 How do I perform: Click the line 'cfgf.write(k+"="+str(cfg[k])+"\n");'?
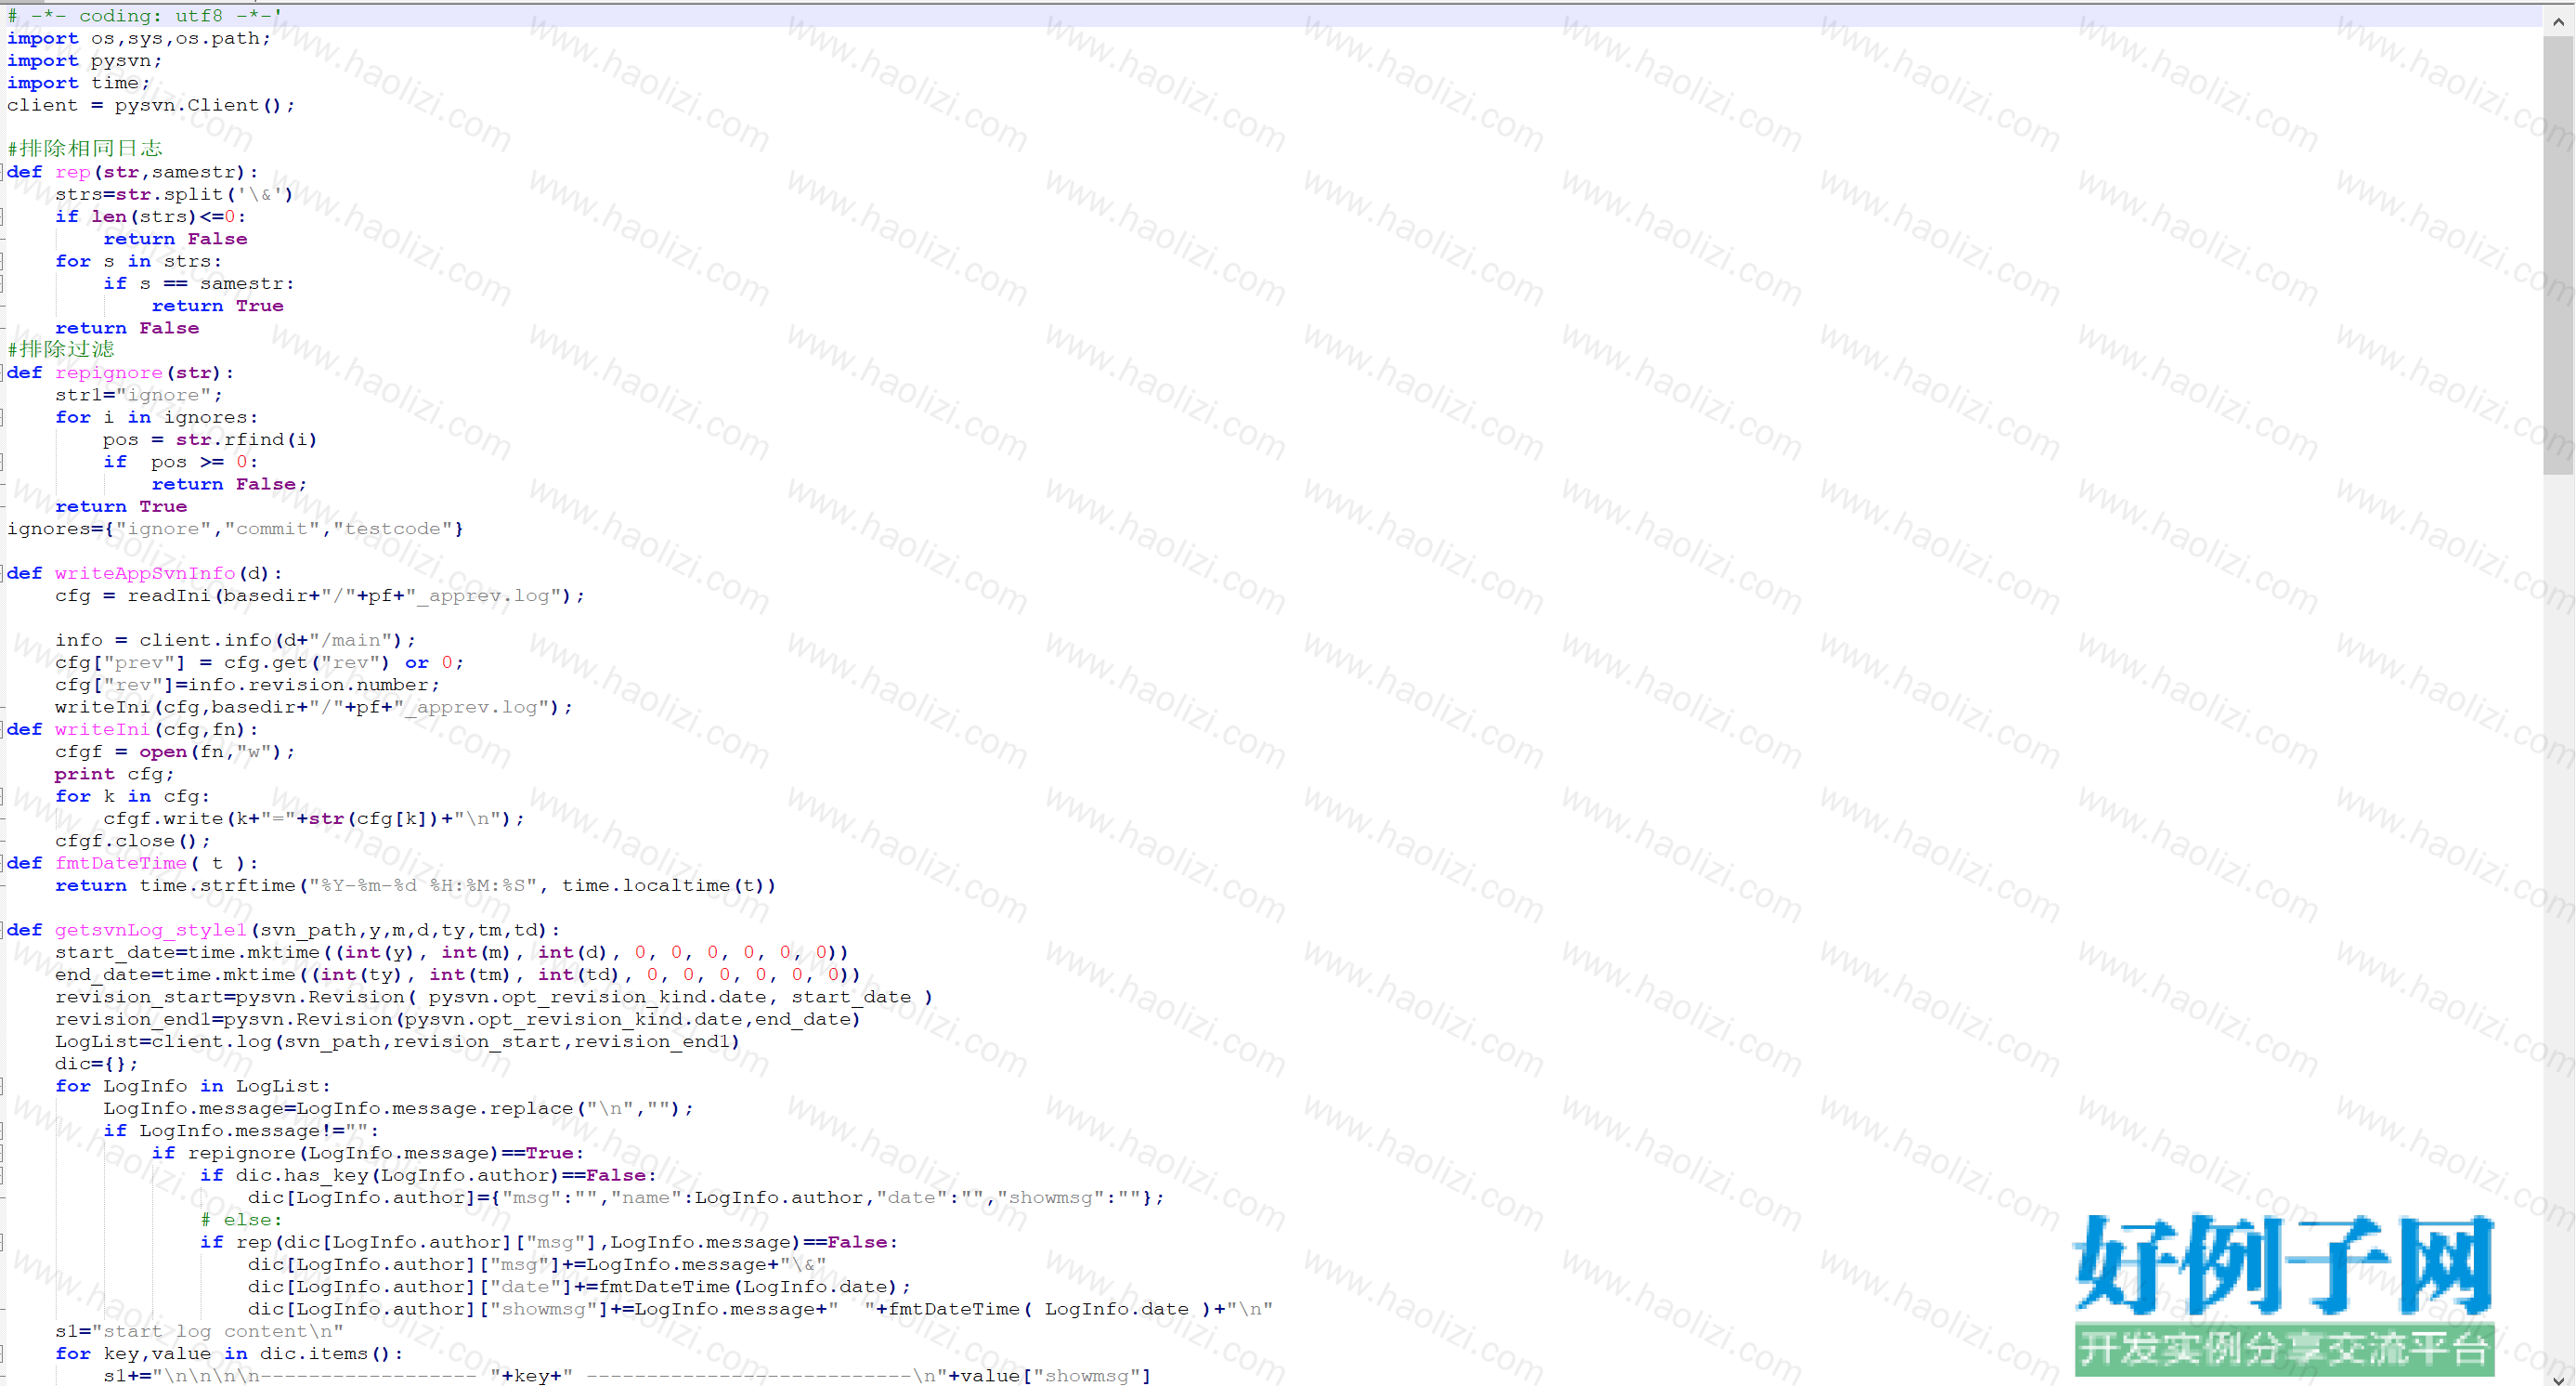point(313,819)
